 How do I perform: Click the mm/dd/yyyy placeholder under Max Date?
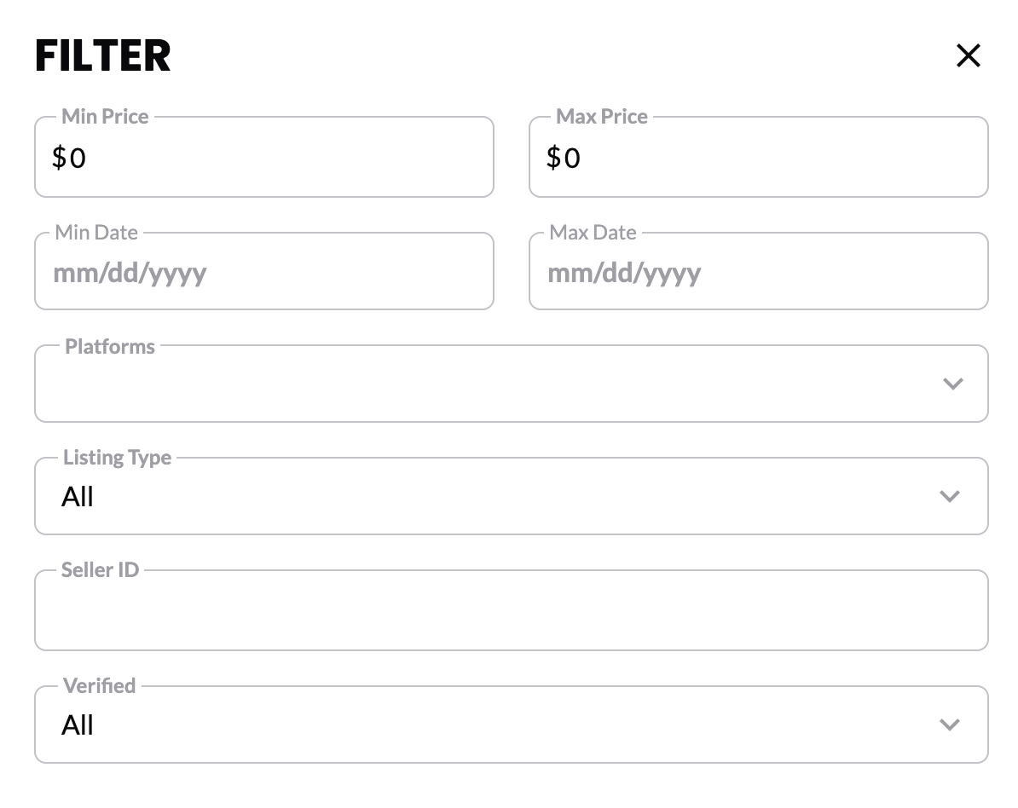coord(625,274)
